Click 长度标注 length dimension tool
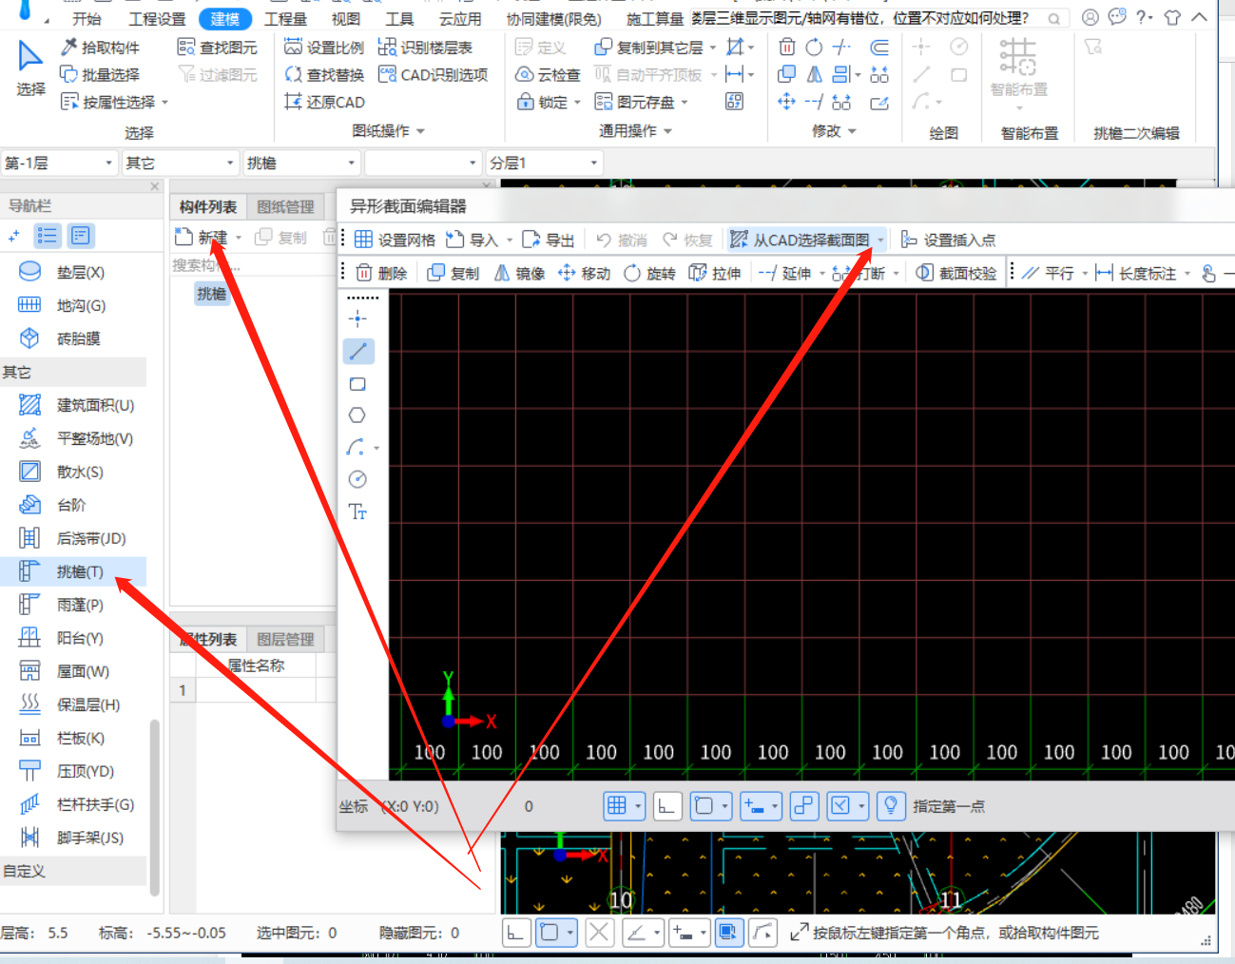This screenshot has width=1235, height=964. (x=1136, y=273)
